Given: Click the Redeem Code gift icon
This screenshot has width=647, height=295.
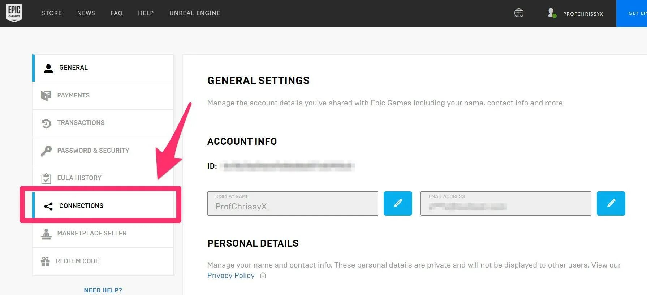Looking at the screenshot, I should (x=45, y=261).
